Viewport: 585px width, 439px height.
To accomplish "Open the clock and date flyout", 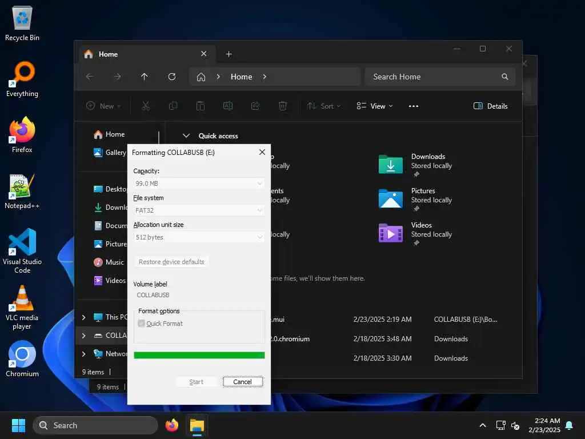I will tap(544, 425).
